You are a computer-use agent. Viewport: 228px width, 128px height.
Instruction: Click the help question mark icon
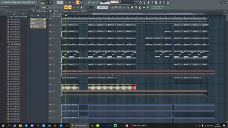[x=152, y=2]
